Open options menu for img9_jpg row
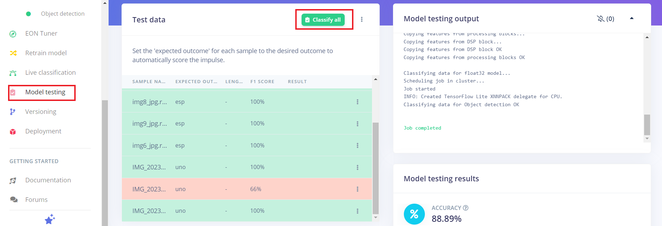Viewport: 662px width, 226px height. [357, 124]
